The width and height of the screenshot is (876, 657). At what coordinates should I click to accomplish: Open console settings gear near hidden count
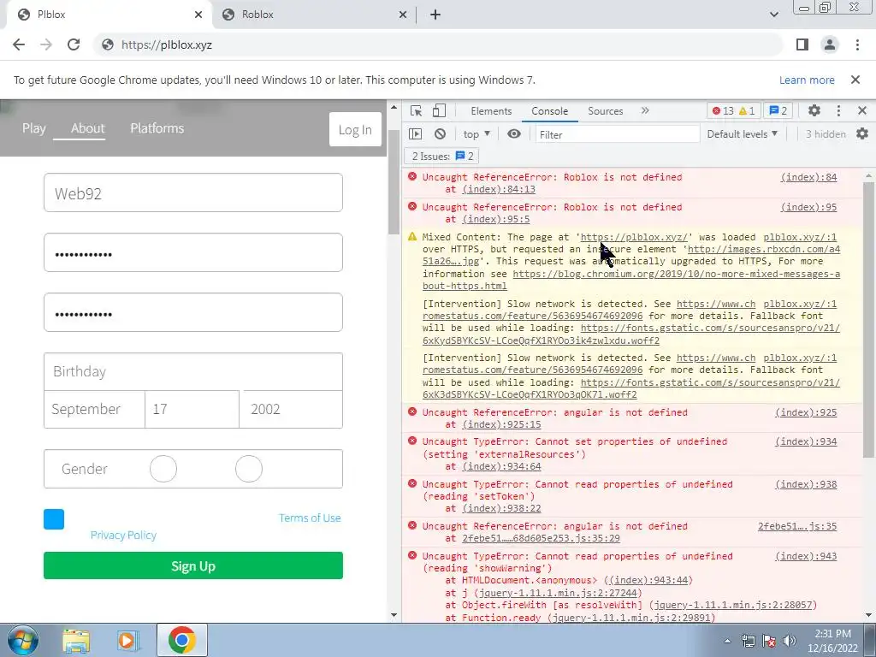(862, 134)
